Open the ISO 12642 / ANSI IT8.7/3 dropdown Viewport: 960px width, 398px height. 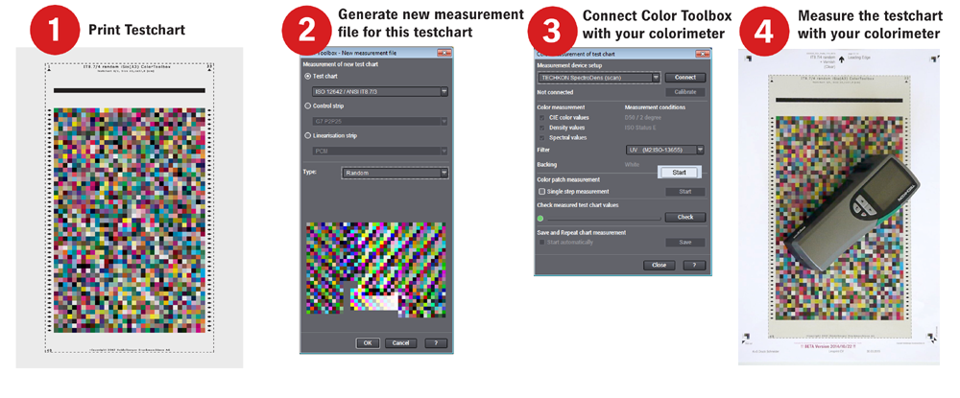pos(379,92)
